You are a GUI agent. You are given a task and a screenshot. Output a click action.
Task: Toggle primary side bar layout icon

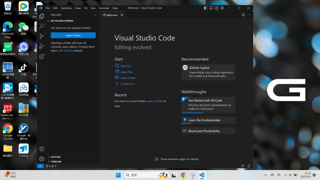pos(206,8)
